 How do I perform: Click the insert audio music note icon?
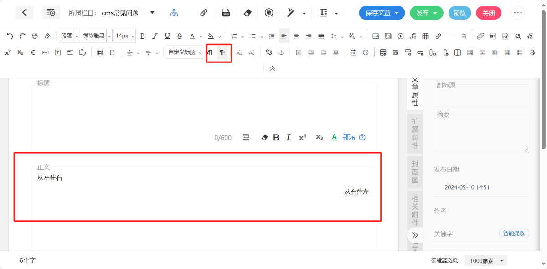[x=413, y=36]
